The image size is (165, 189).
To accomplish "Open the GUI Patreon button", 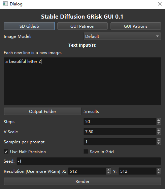I will click(82, 26).
